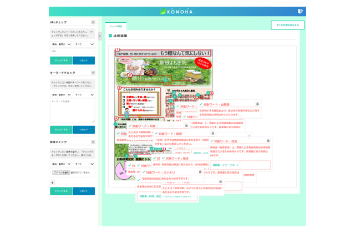This screenshot has height=233, width=355.
Task: Click the KONOHA logo in header
Action: point(176,11)
